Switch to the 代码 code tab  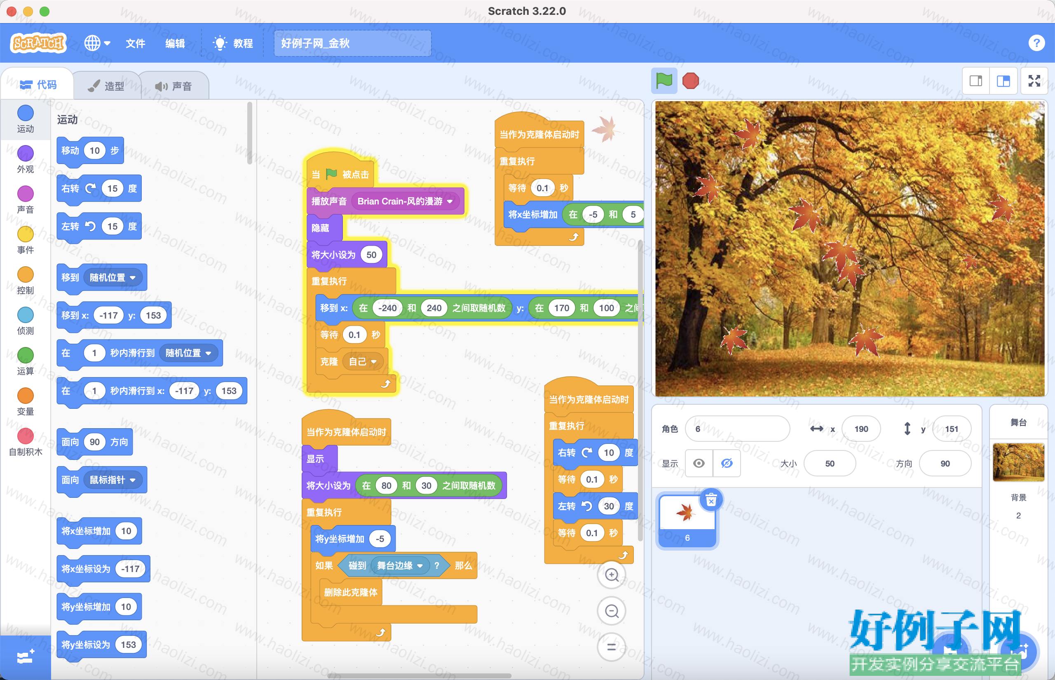tap(38, 85)
